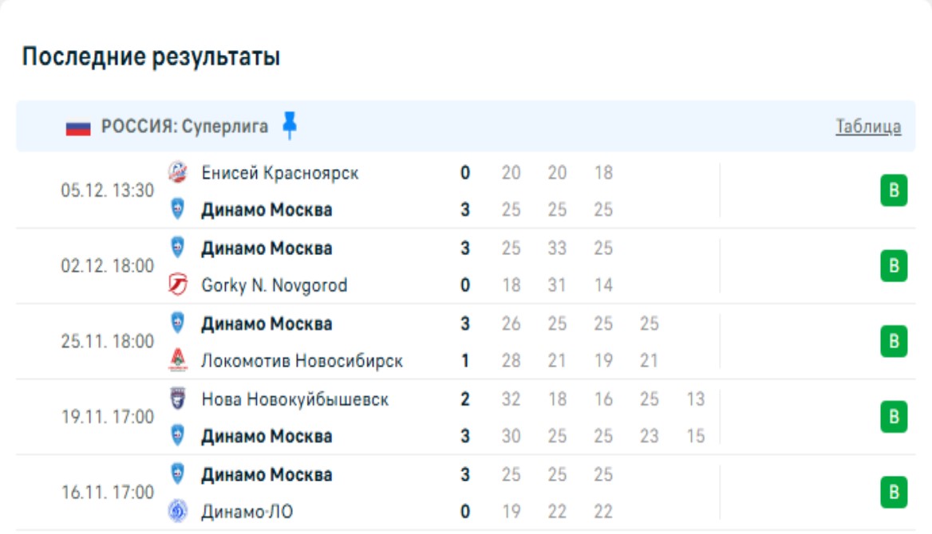Open the 19.11. 17:00 match date
Image resolution: width=932 pixels, height=534 pixels.
click(x=108, y=417)
